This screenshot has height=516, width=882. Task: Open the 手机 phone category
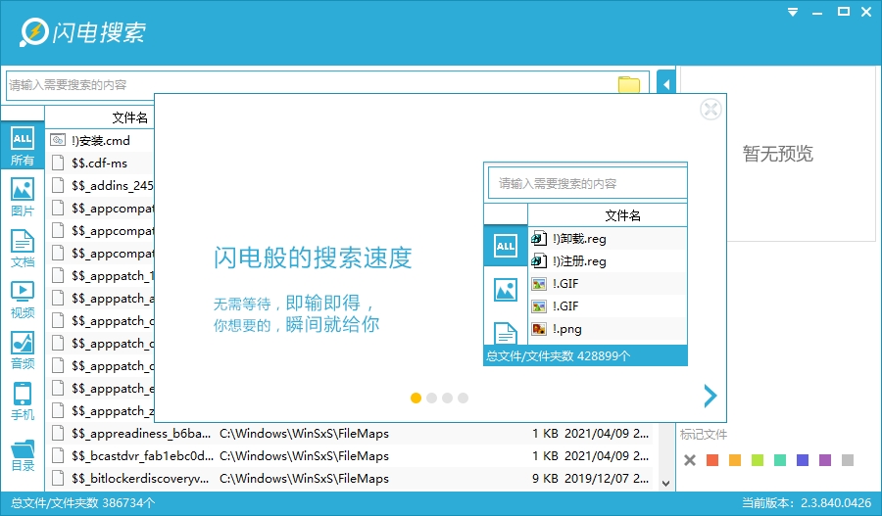[x=23, y=401]
